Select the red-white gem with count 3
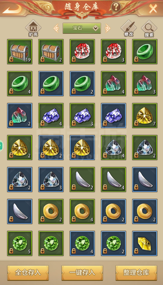 114,52
